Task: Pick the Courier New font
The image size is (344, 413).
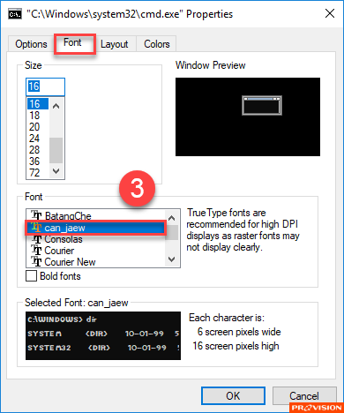Action: tap(95, 262)
